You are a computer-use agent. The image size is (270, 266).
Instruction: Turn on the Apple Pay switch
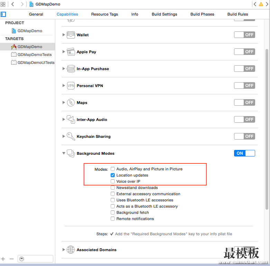coord(244,51)
